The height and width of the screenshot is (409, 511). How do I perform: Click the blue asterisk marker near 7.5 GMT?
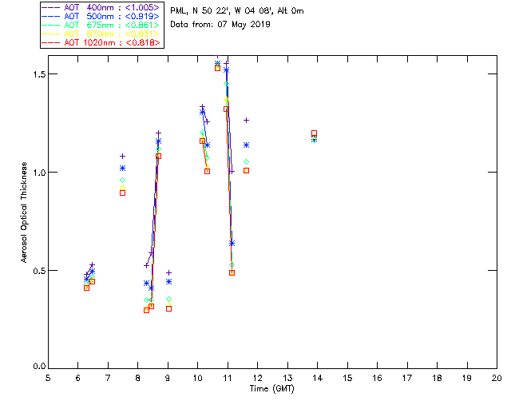[x=122, y=169]
